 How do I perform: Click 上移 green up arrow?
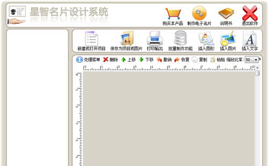128,59
